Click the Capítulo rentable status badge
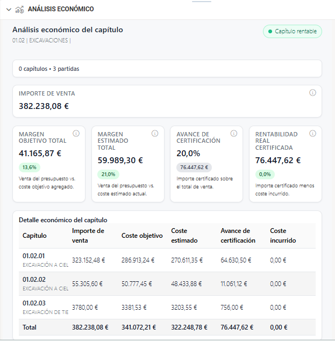This screenshot has height=343, width=335. (293, 32)
